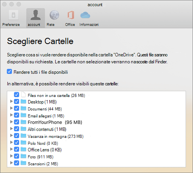Toggle the Vacanza in montagna checkbox

17,136
